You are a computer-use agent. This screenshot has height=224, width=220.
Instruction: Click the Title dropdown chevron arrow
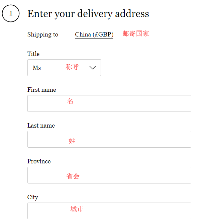click(93, 68)
